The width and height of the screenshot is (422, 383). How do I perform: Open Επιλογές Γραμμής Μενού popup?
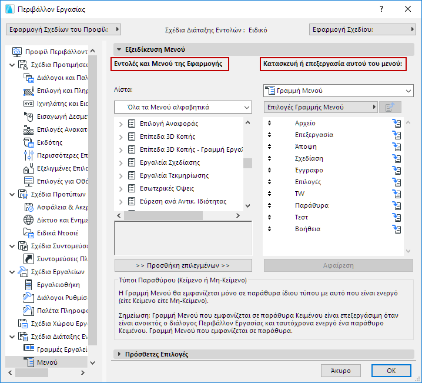click(x=321, y=107)
